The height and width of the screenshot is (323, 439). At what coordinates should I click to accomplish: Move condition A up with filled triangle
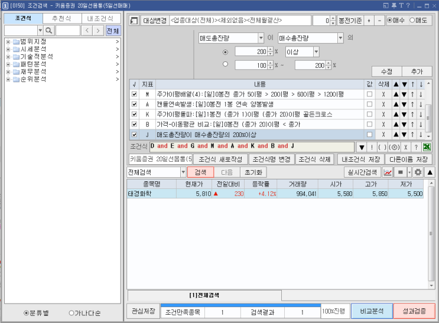click(396, 104)
